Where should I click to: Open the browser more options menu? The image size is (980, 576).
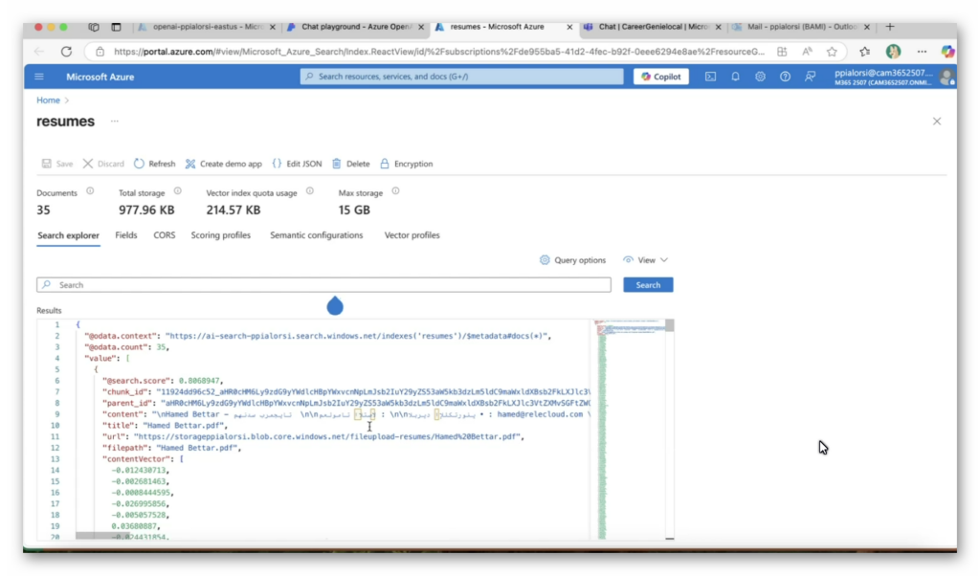922,52
